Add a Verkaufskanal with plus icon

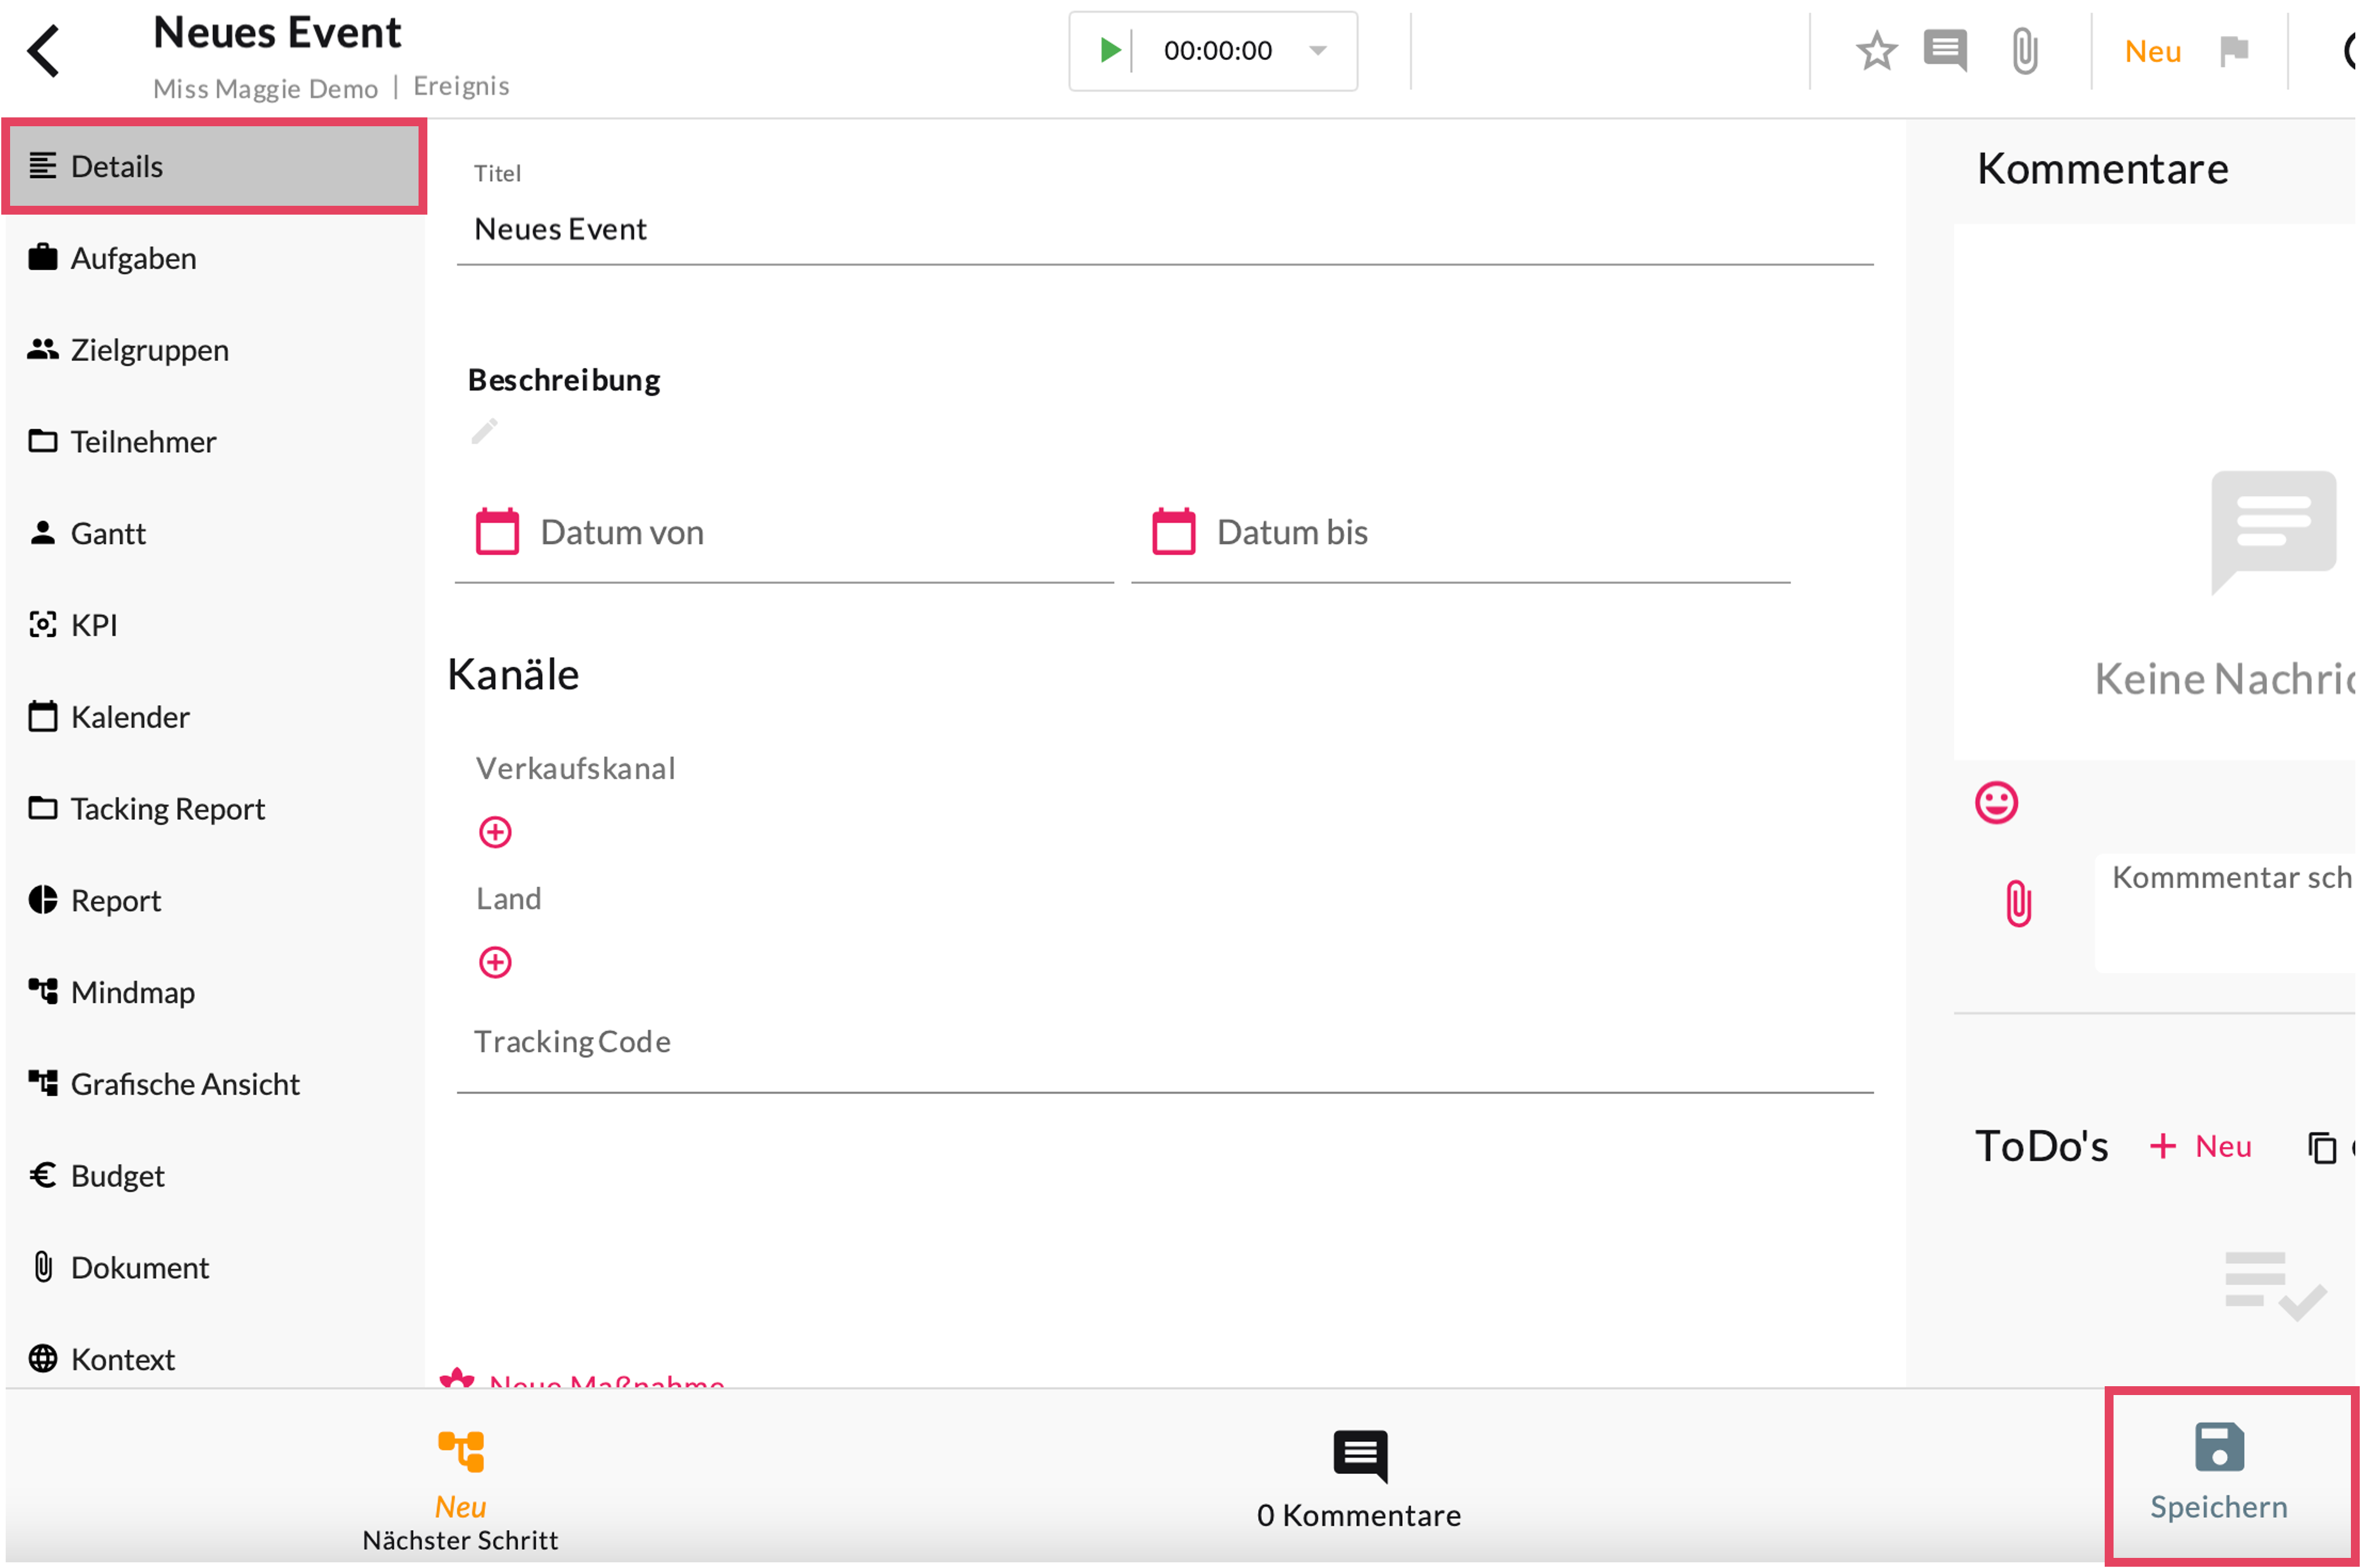click(x=495, y=832)
